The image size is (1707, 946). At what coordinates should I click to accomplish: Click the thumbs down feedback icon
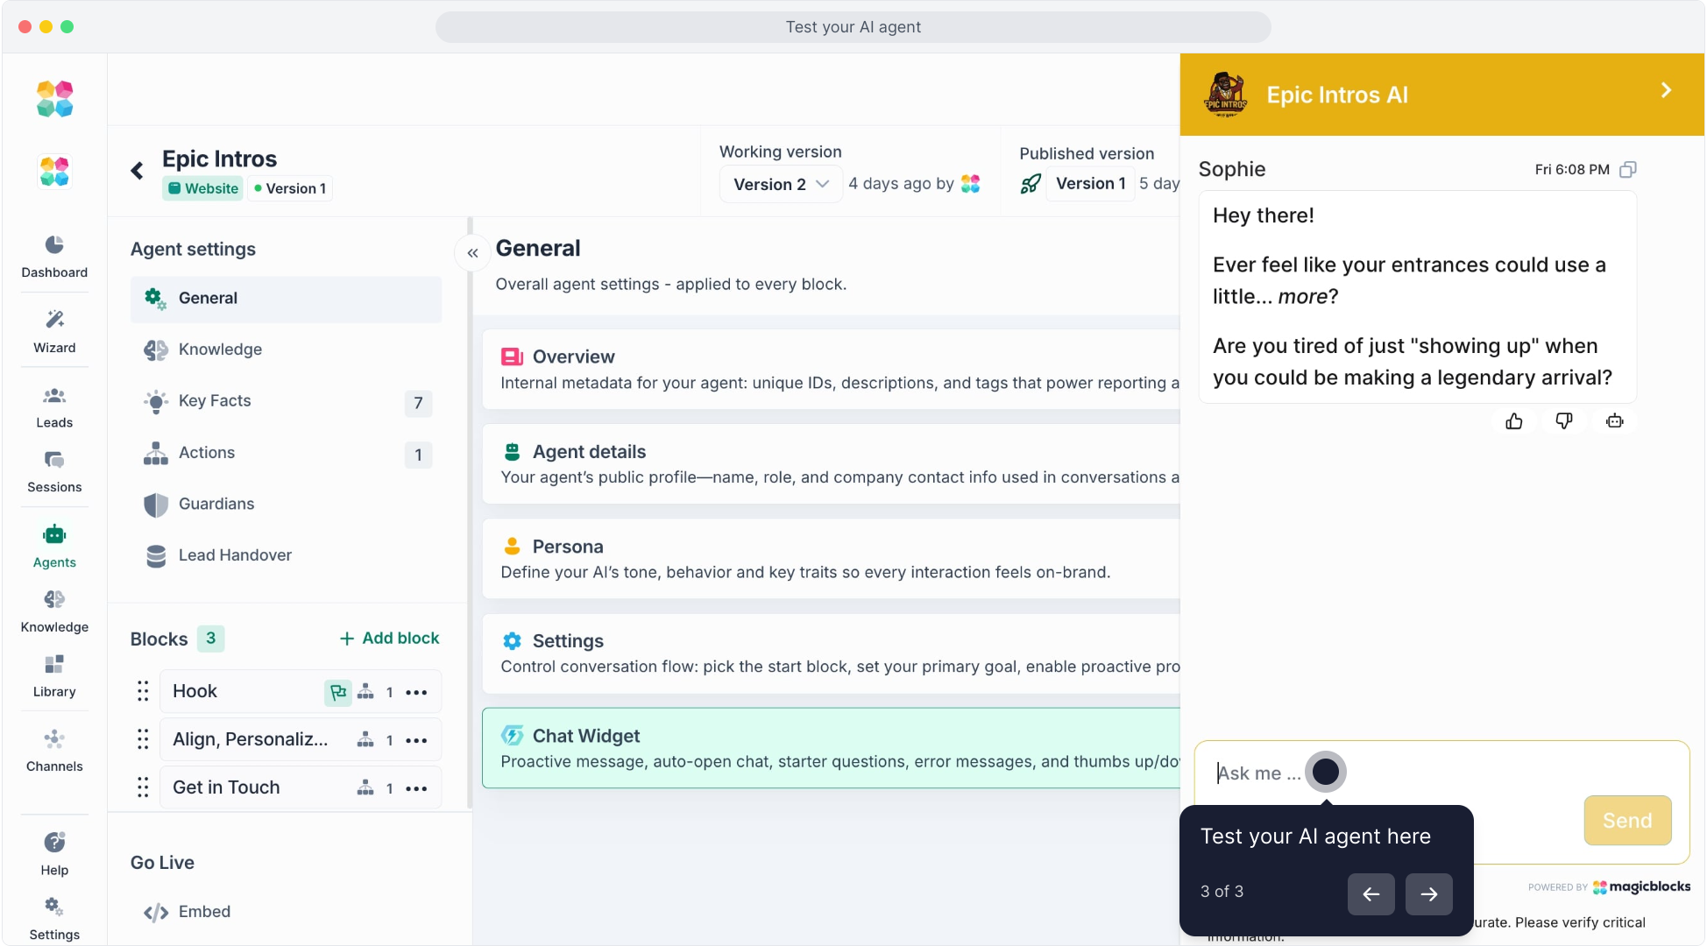tap(1564, 421)
